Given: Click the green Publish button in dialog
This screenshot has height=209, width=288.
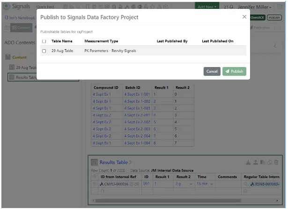Looking at the screenshot, I should (x=234, y=71).
